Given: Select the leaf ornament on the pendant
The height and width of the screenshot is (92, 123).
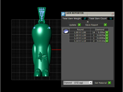Looking at the screenshot, I should point(42,56).
